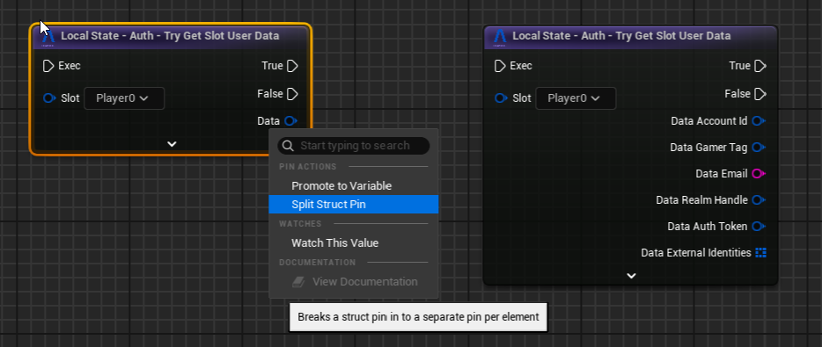This screenshot has height=347, width=822.
Task: Expand right node with bottom chevron
Action: click(631, 275)
